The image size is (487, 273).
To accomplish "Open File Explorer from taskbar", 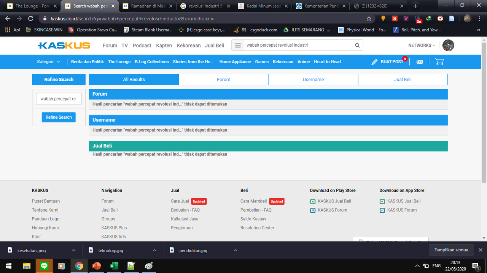I will [x=26, y=266].
